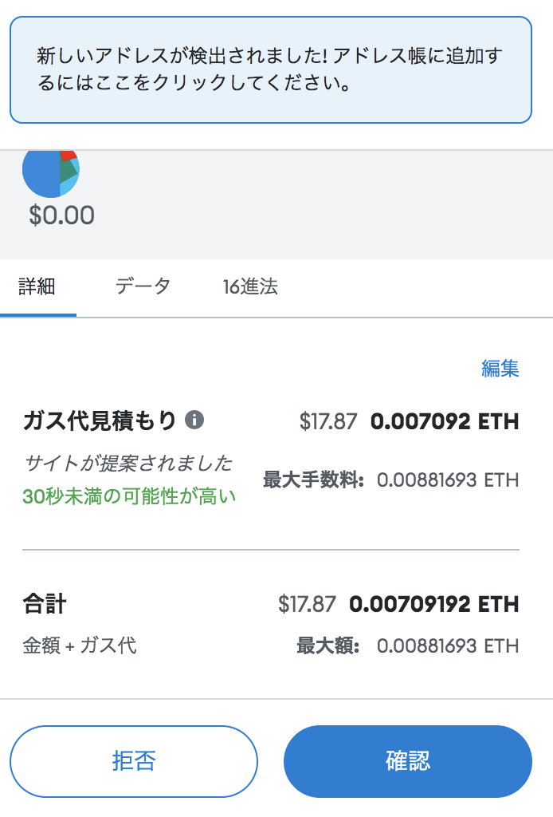This screenshot has height=817, width=553.
Task: Click the new address detected notification banner
Action: (x=270, y=70)
